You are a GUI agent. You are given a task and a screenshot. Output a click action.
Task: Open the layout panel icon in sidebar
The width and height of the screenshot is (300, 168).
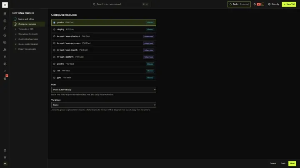5,64
